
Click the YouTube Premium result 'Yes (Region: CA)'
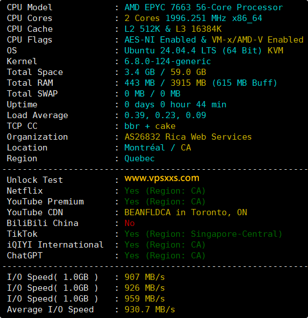click(x=165, y=202)
